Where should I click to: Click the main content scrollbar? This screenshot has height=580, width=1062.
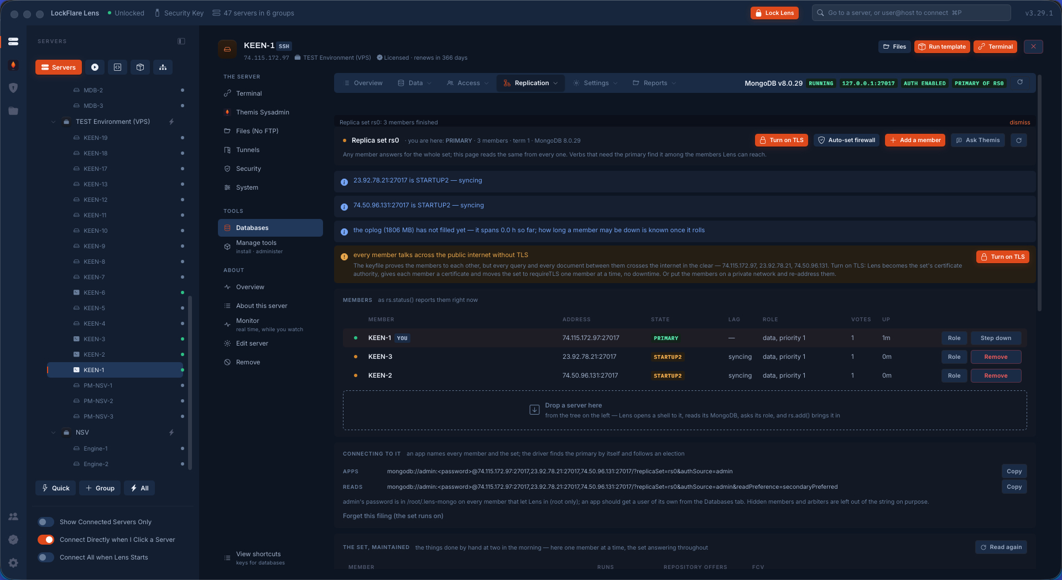coord(1039,194)
